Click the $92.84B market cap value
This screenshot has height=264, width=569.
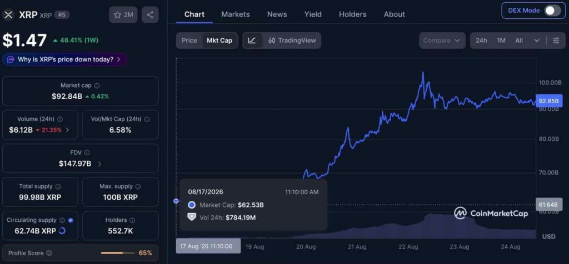[67, 97]
